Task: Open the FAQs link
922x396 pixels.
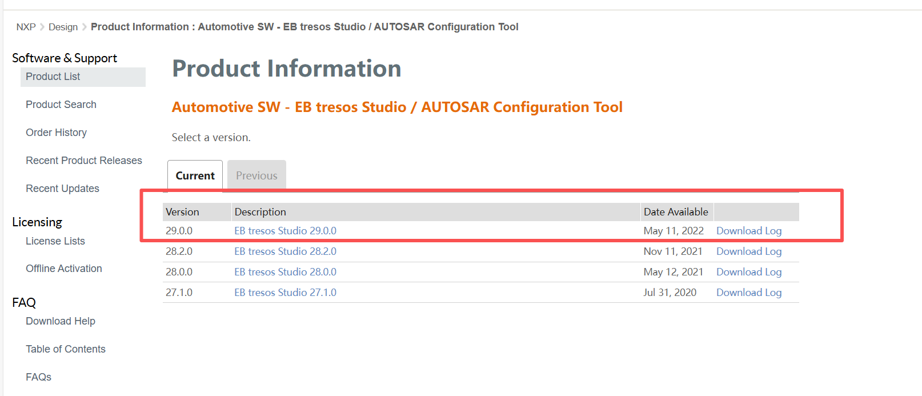Action: tap(38, 377)
